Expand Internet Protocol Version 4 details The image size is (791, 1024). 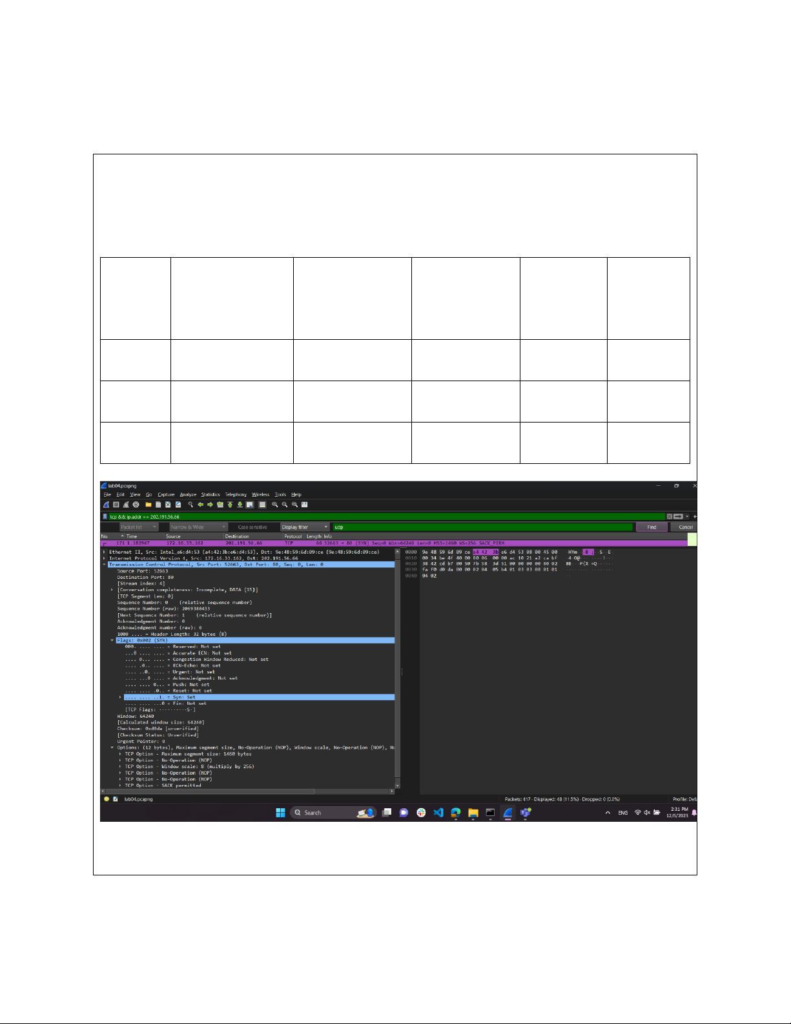tap(105, 558)
